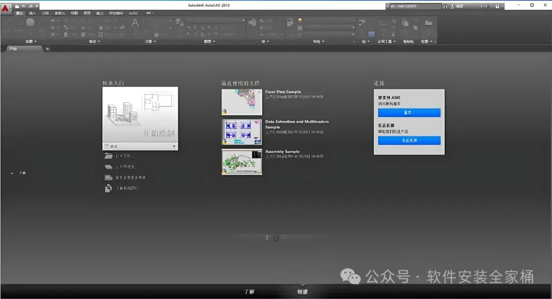Open the Layer Properties icon
Viewport: 552px width, 299px height.
coord(179,22)
